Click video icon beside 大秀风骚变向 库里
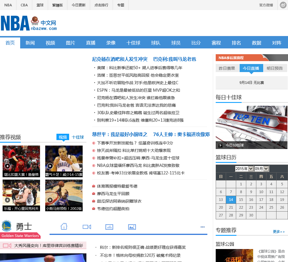Viewport: 288px width, 262px height. (x=7, y=246)
